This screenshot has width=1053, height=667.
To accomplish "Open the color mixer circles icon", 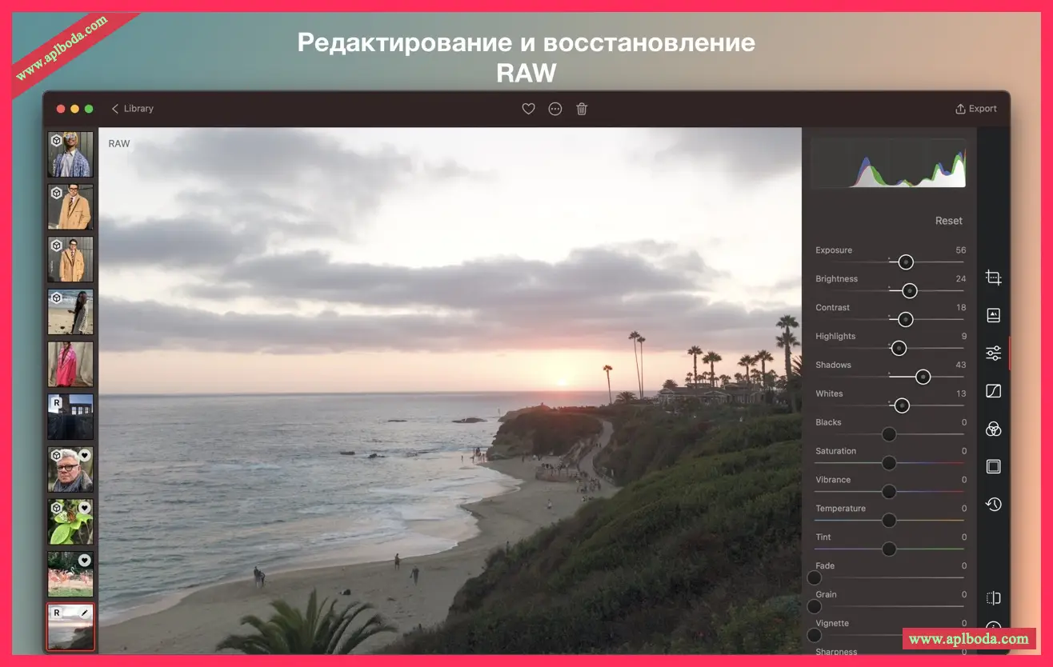I will (x=993, y=429).
